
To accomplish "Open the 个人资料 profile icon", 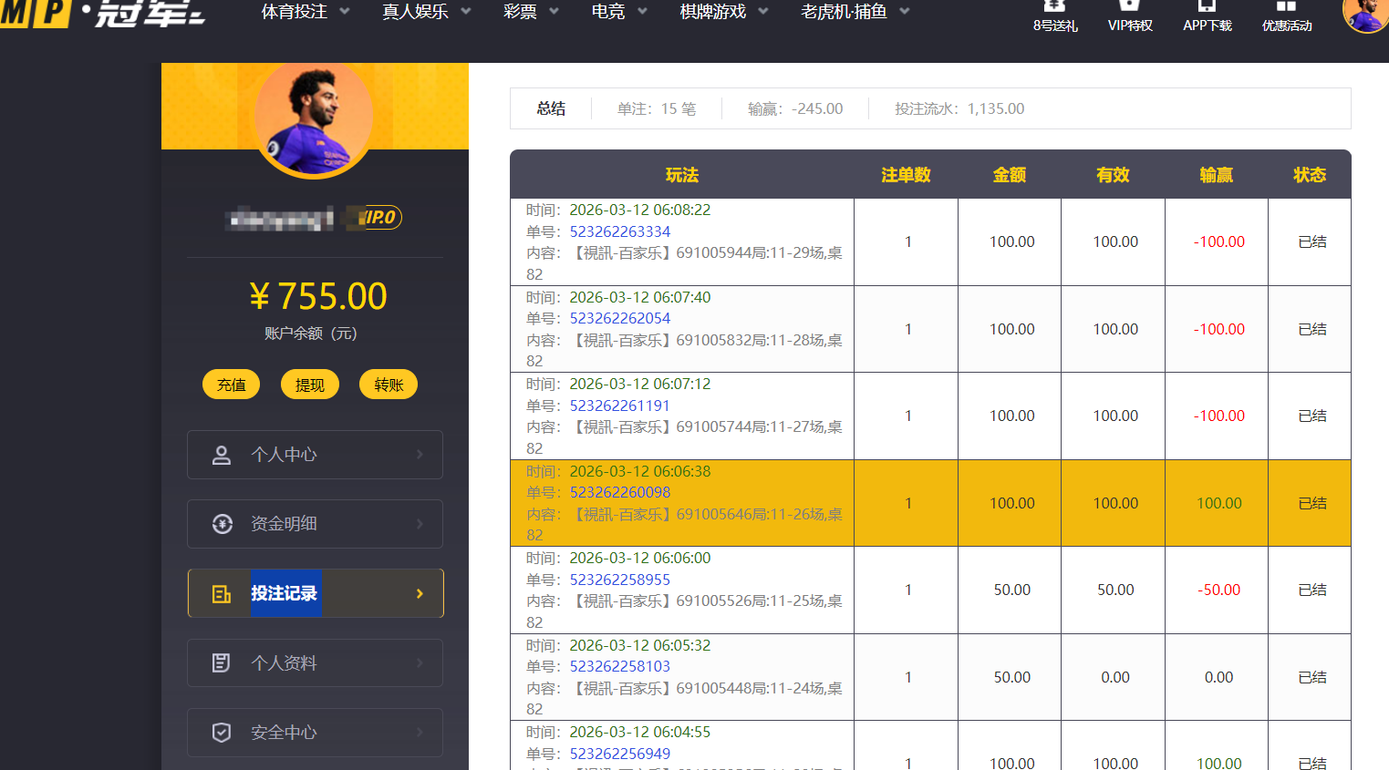I will click(222, 662).
